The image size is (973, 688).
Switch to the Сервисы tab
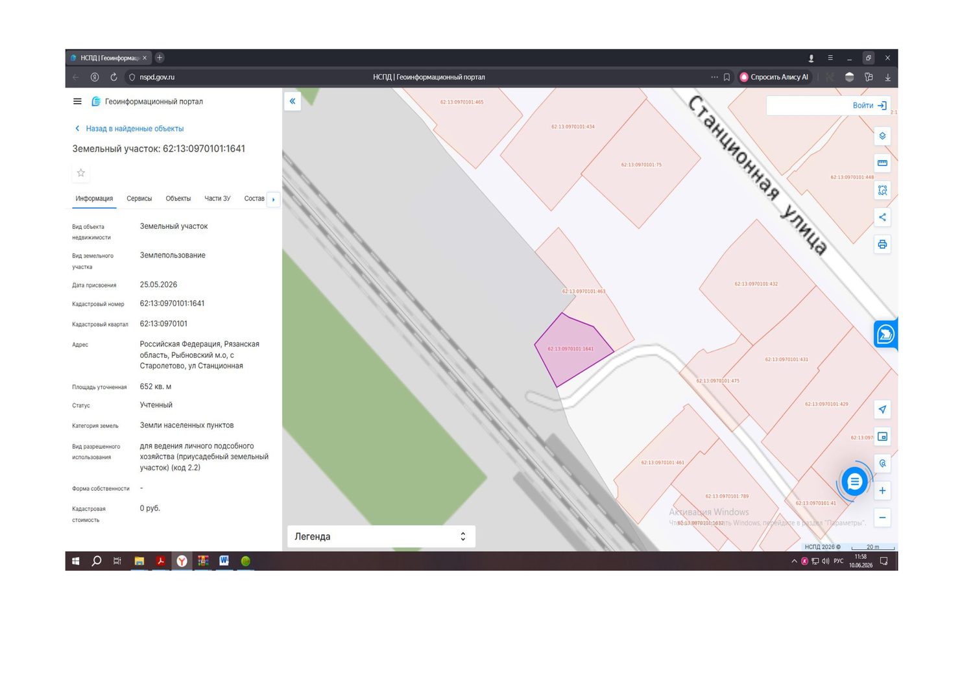tap(139, 198)
